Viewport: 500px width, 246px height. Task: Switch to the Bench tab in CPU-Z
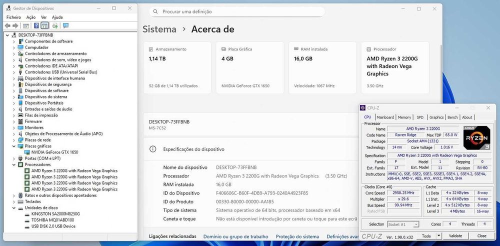pos(452,117)
